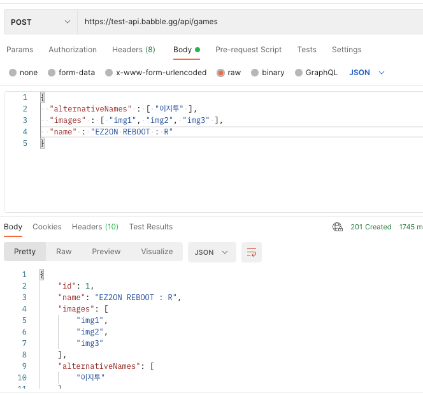
Task: Click the "images" key on request line 3
Action: click(68, 120)
